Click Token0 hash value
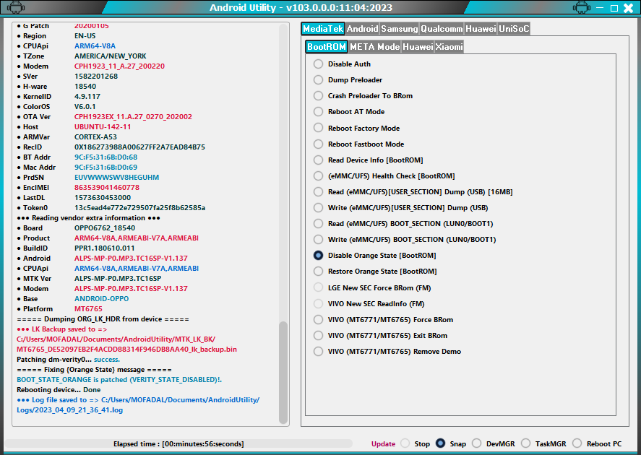Screen dimensions: 641x455 (139, 208)
